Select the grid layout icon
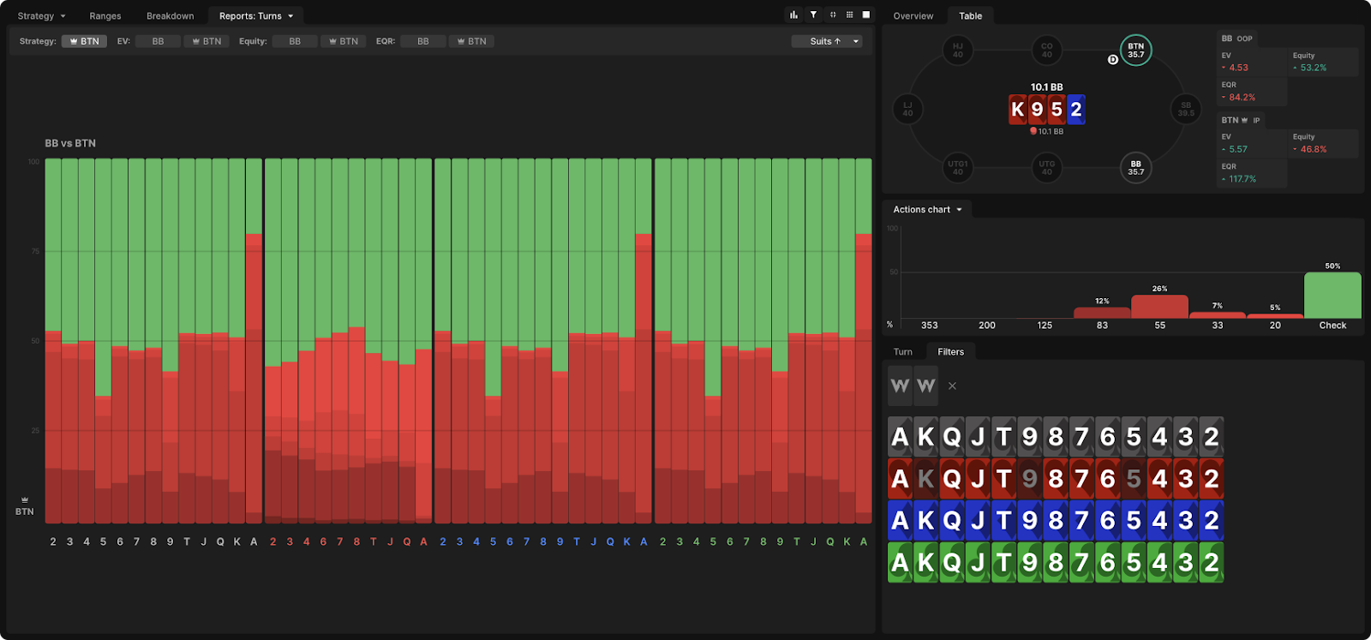The height and width of the screenshot is (640, 1371). point(849,15)
